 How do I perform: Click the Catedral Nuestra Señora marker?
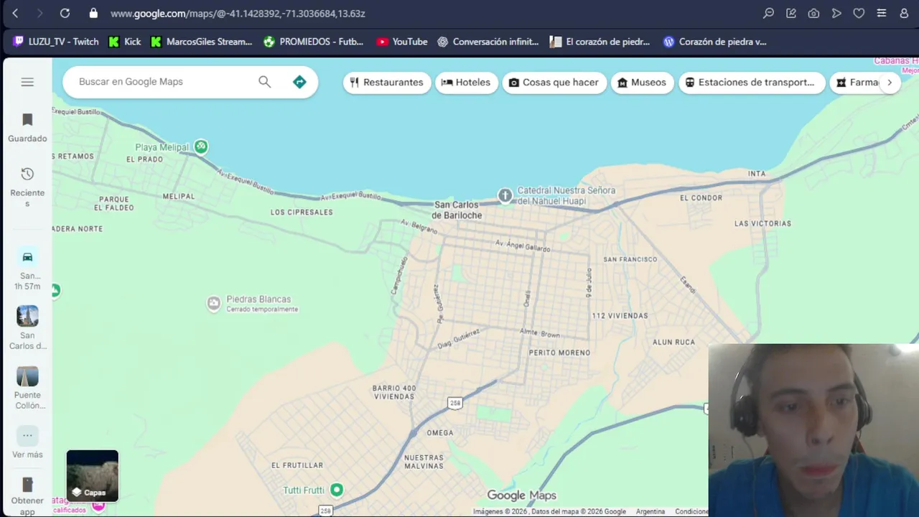pyautogui.click(x=505, y=195)
